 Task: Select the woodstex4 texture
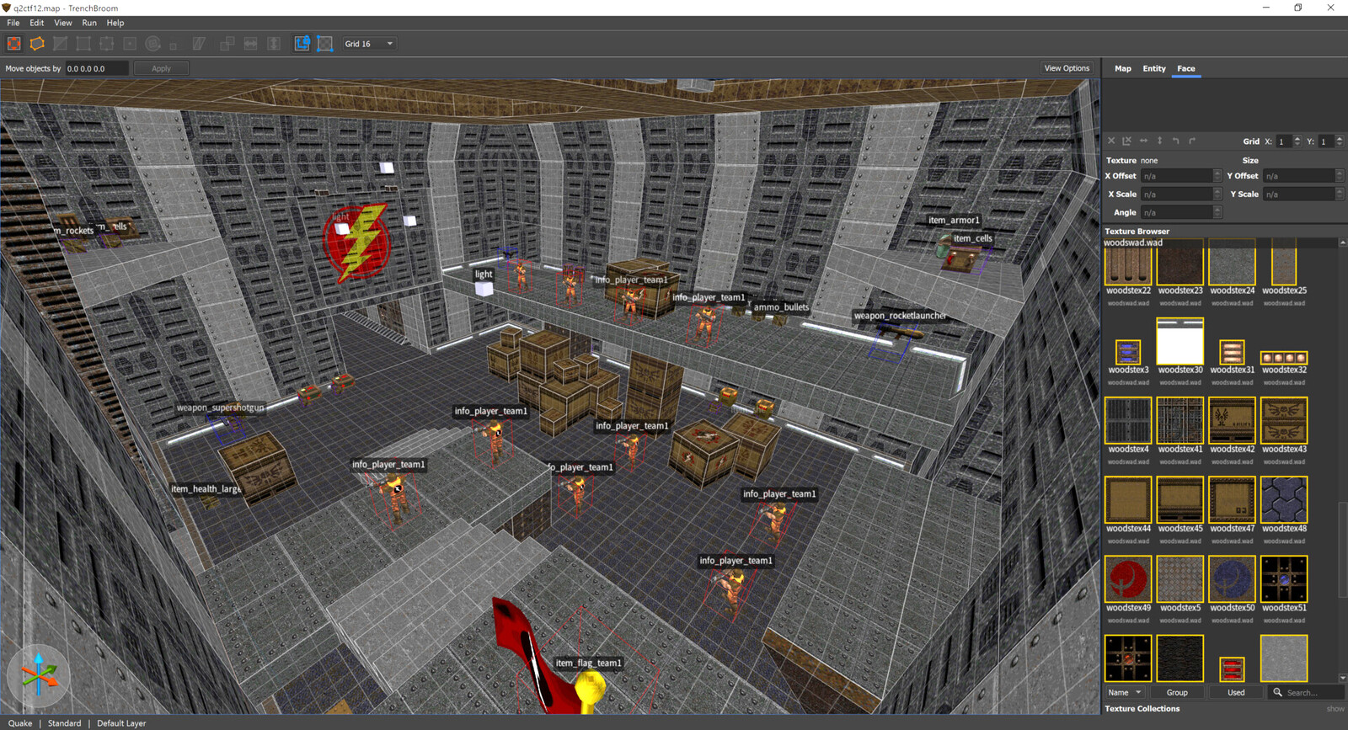[1128, 421]
